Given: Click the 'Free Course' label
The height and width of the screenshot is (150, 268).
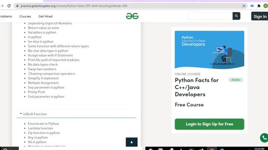Looking at the screenshot, I should pyautogui.click(x=189, y=105).
